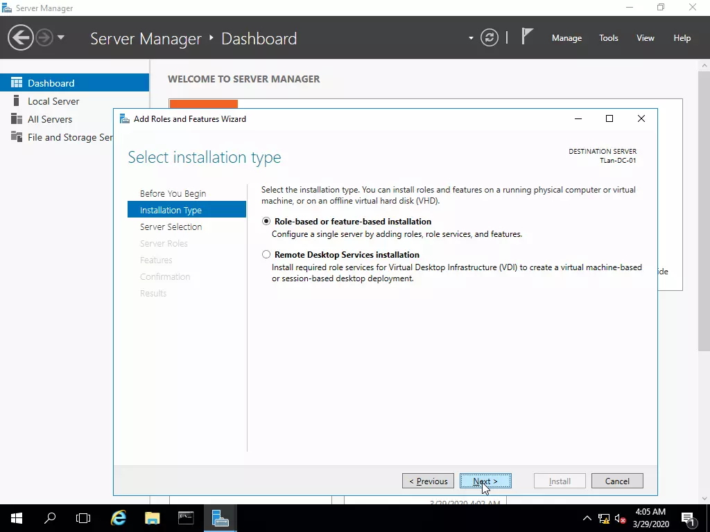Open the Manage menu
The image size is (710, 532).
[x=566, y=38]
